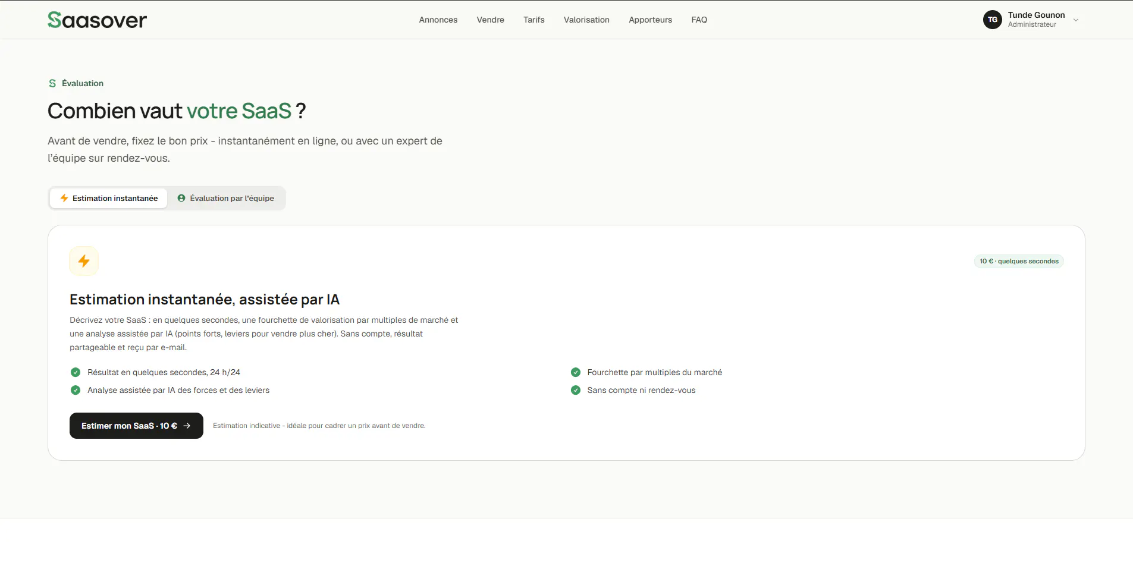The width and height of the screenshot is (1133, 566).
Task: Click the check icon beside 'Sans compte ni rendez-vous'
Action: click(x=576, y=390)
